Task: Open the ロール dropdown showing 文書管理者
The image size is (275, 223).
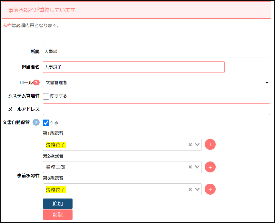Action: pos(156,82)
